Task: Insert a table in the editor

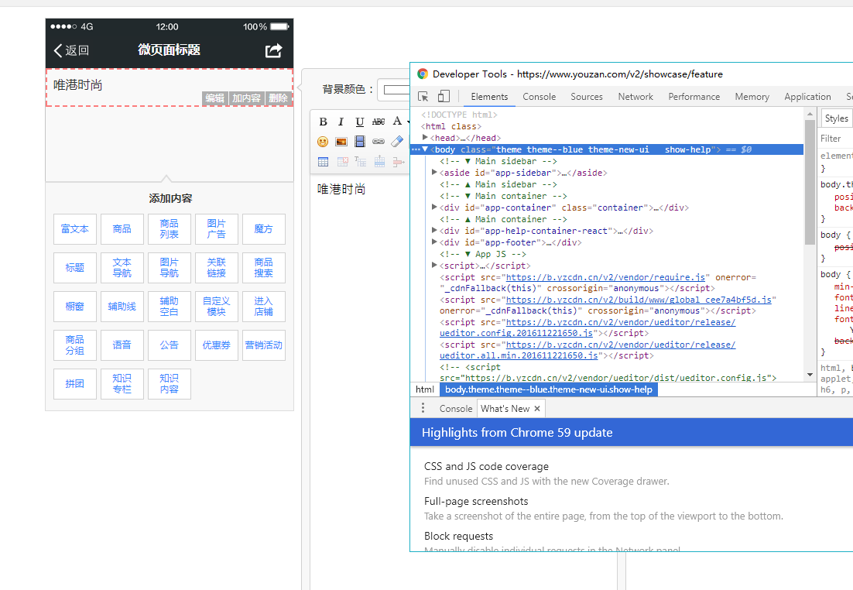Action: [x=323, y=162]
